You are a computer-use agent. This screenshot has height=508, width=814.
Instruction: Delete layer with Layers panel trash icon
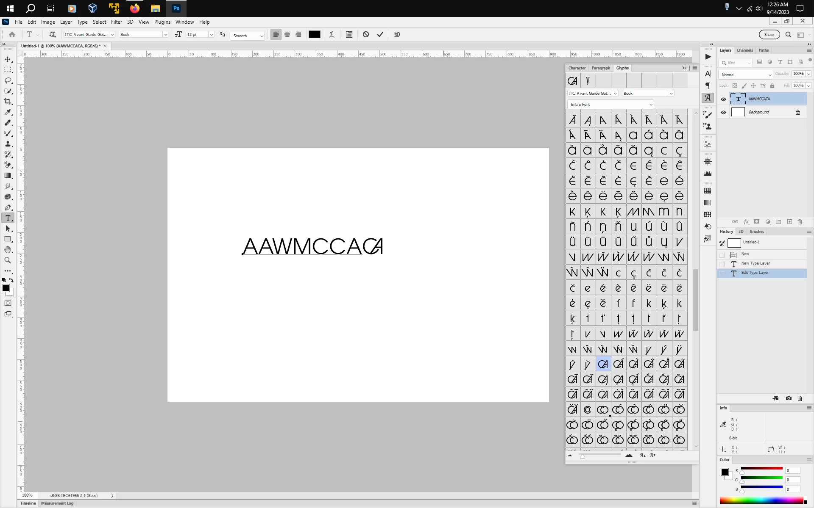[800, 222]
